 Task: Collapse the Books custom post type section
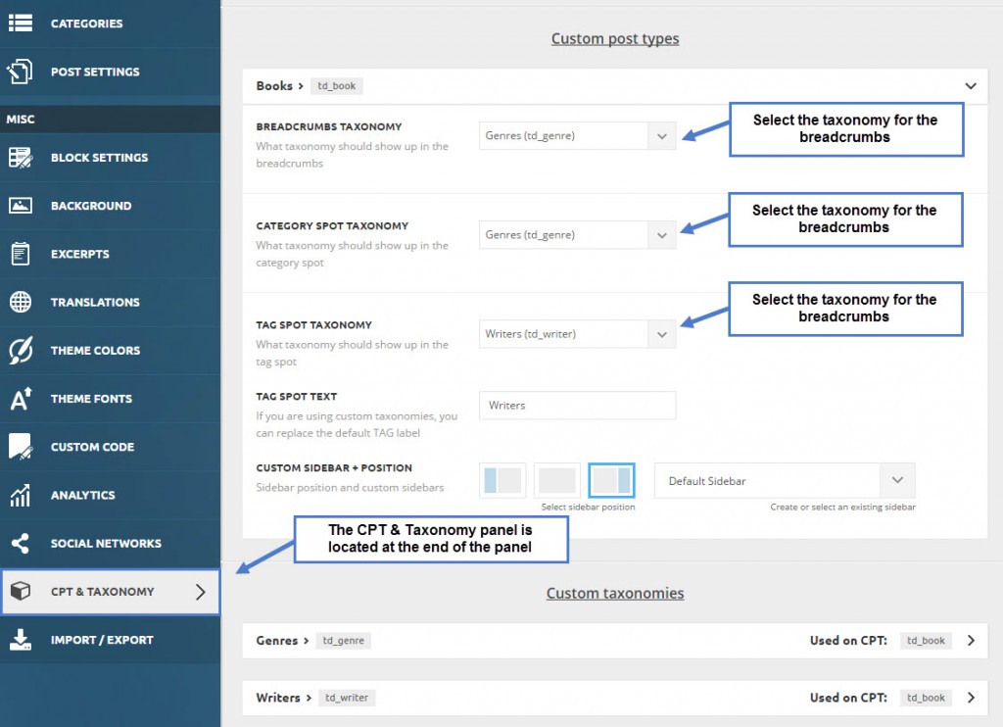tap(971, 86)
